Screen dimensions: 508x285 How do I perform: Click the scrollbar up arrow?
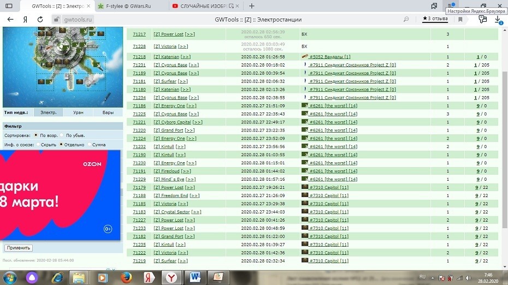point(505,30)
